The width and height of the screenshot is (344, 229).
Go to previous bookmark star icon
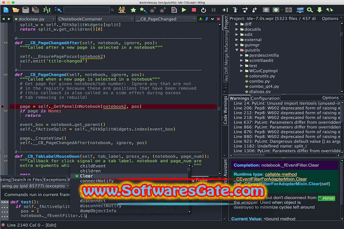[153, 10]
